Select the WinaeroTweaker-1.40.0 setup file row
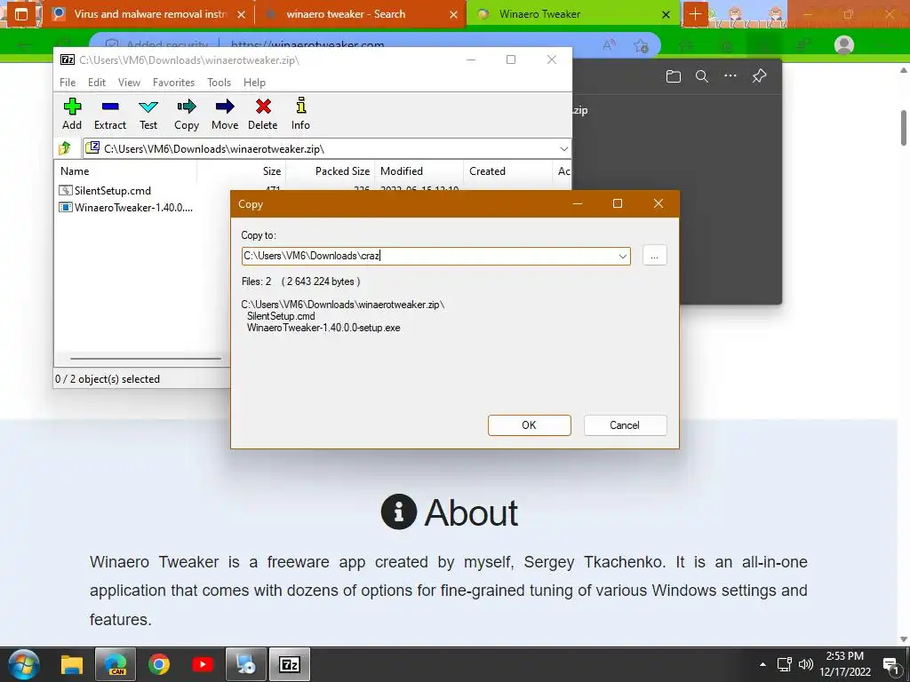Screen dimensions: 910x682 point(126,207)
